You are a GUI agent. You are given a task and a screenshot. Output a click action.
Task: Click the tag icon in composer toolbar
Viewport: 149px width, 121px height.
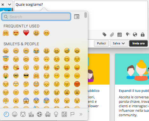[x=104, y=34]
